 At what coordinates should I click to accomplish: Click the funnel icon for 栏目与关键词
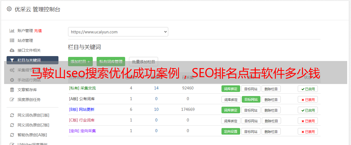pyautogui.click(x=12, y=60)
